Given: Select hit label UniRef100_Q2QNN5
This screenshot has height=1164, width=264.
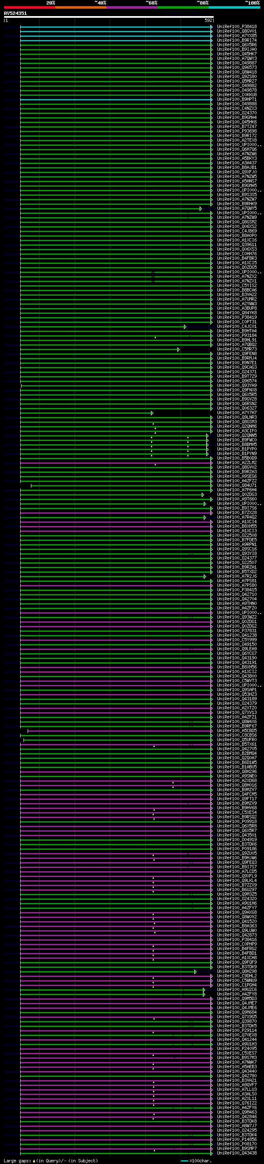Looking at the screenshot, I should click(237, 435).
